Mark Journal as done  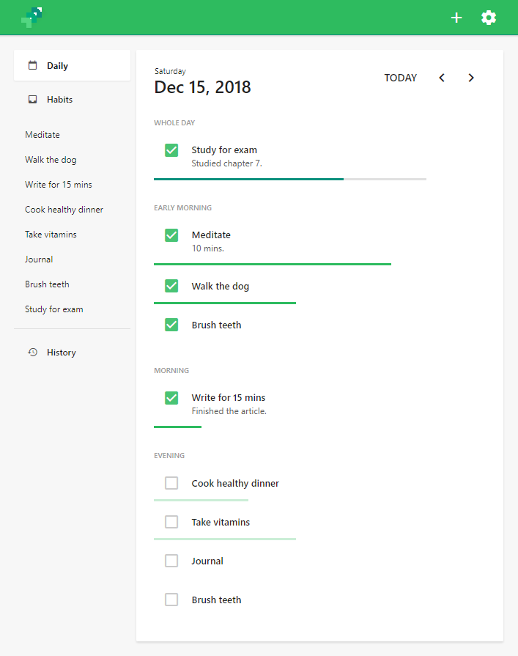click(171, 561)
